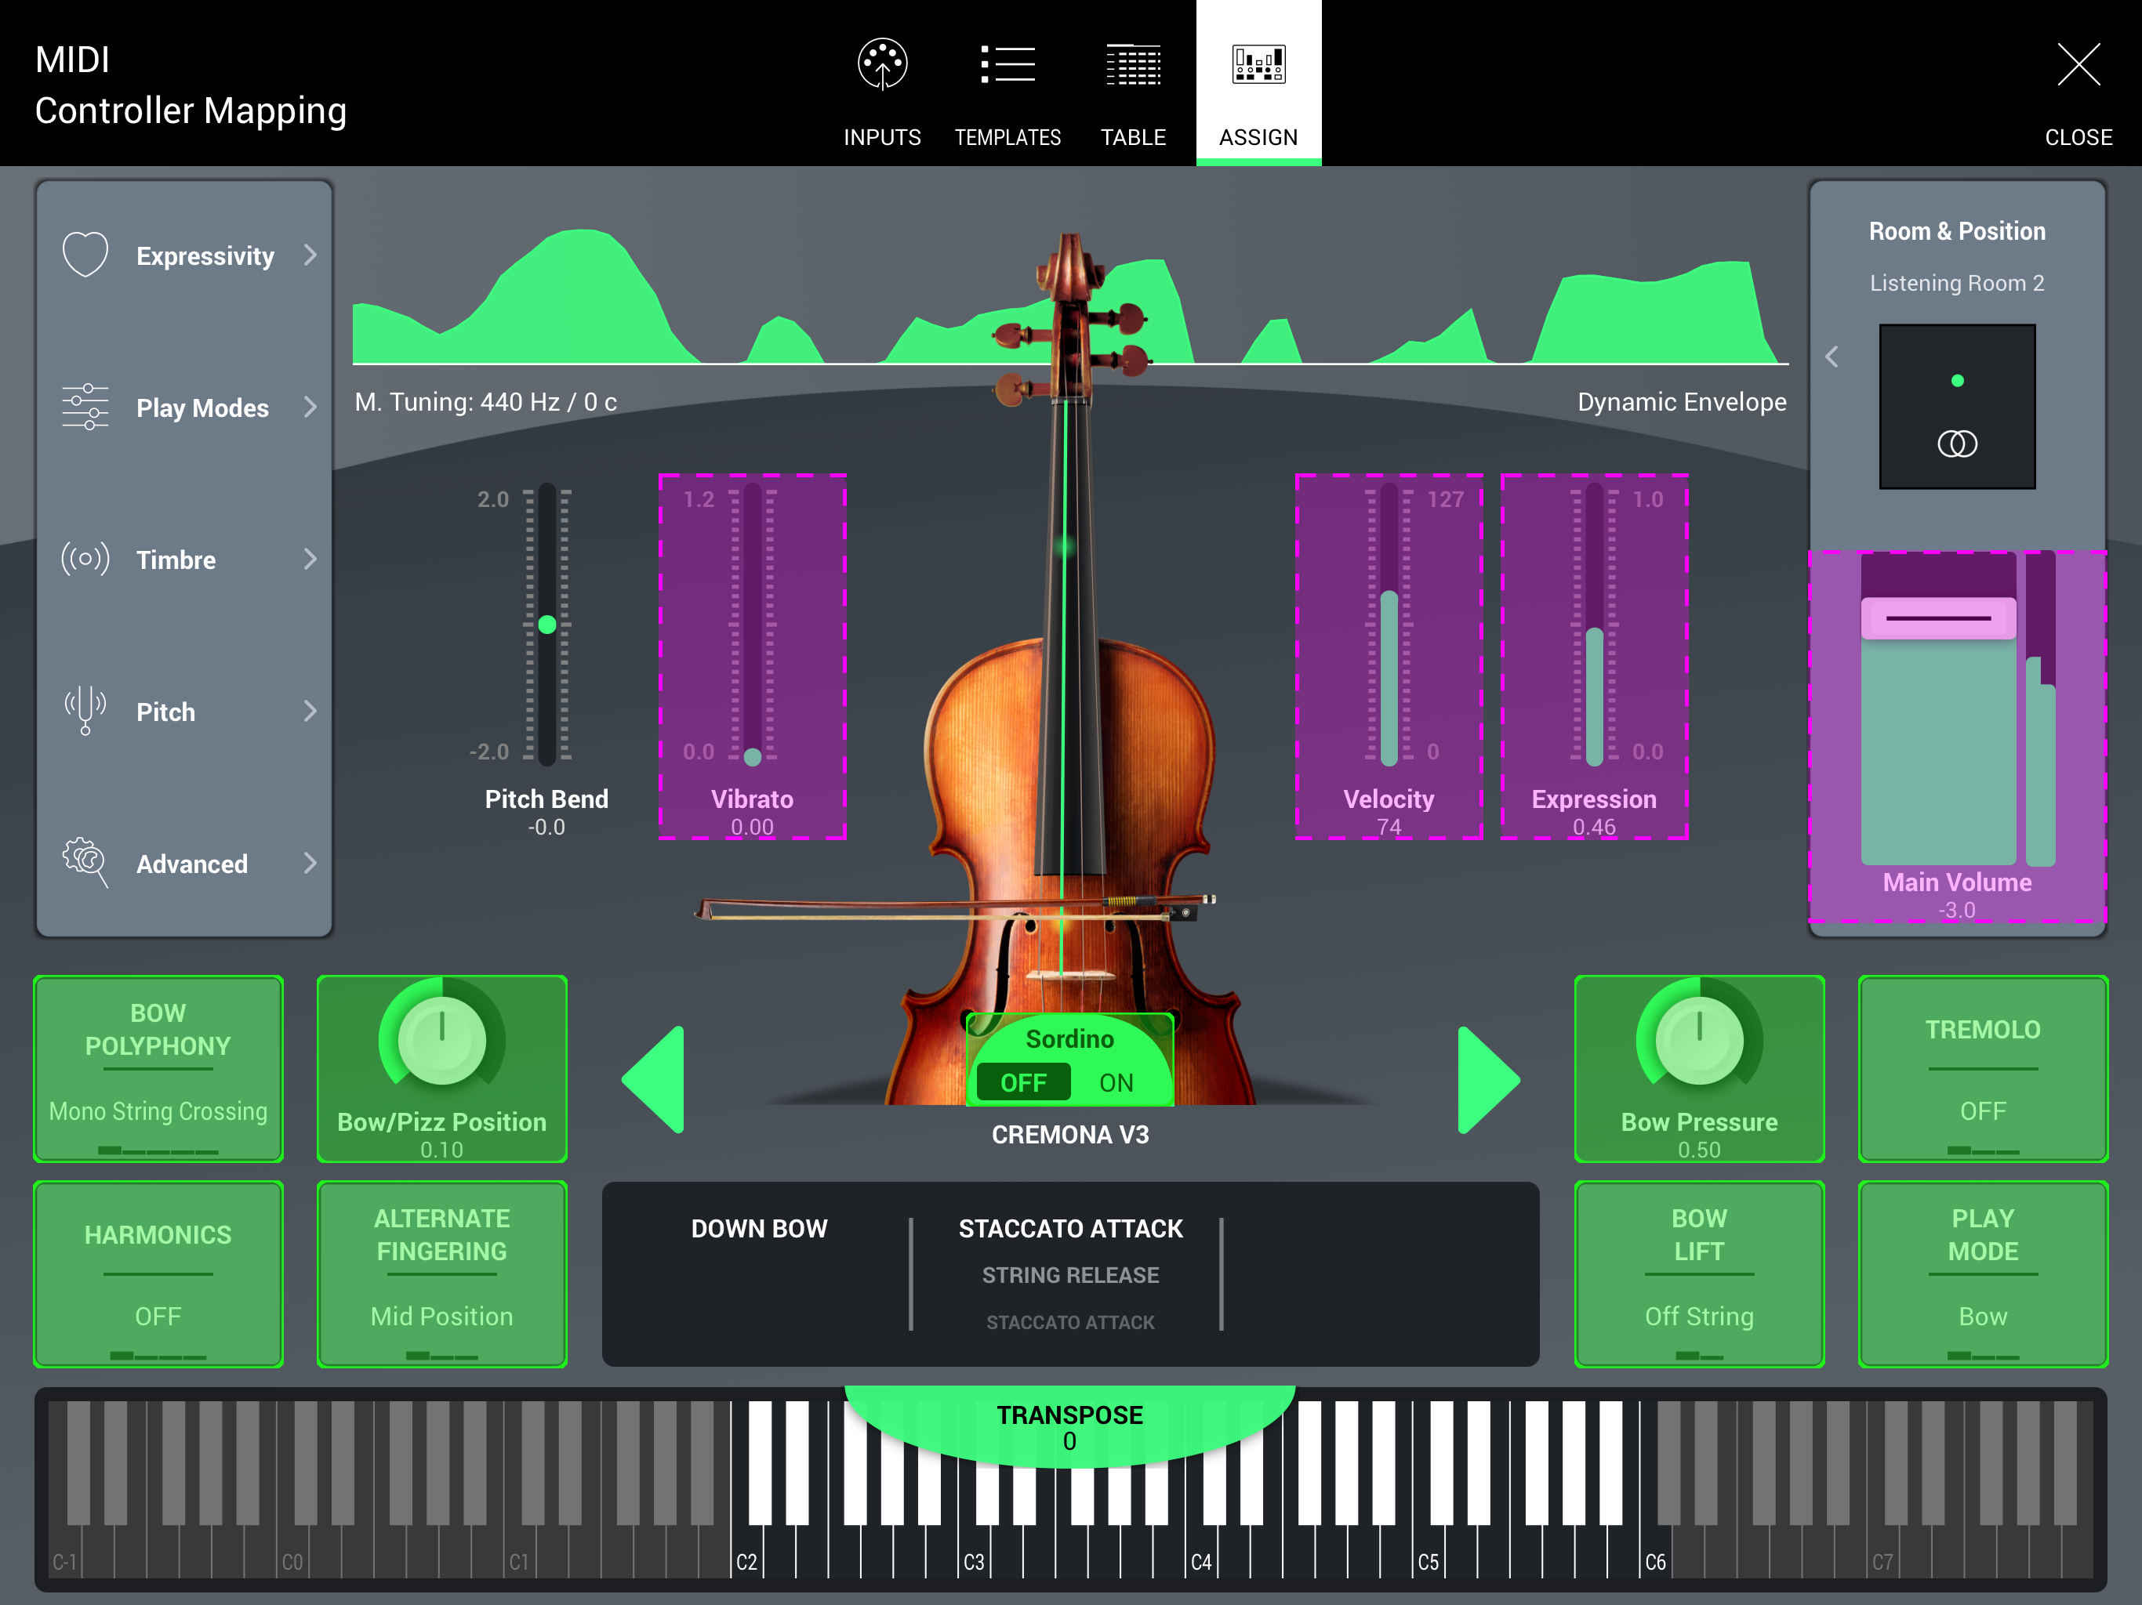2142x1605 pixels.
Task: Expand the Timbre section chevron
Action: pos(310,559)
